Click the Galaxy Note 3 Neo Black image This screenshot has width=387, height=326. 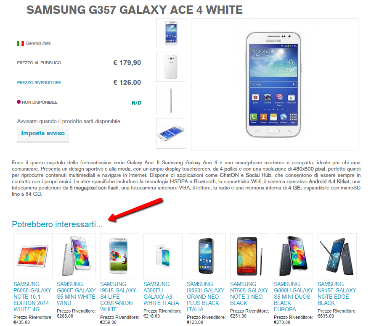(249, 256)
